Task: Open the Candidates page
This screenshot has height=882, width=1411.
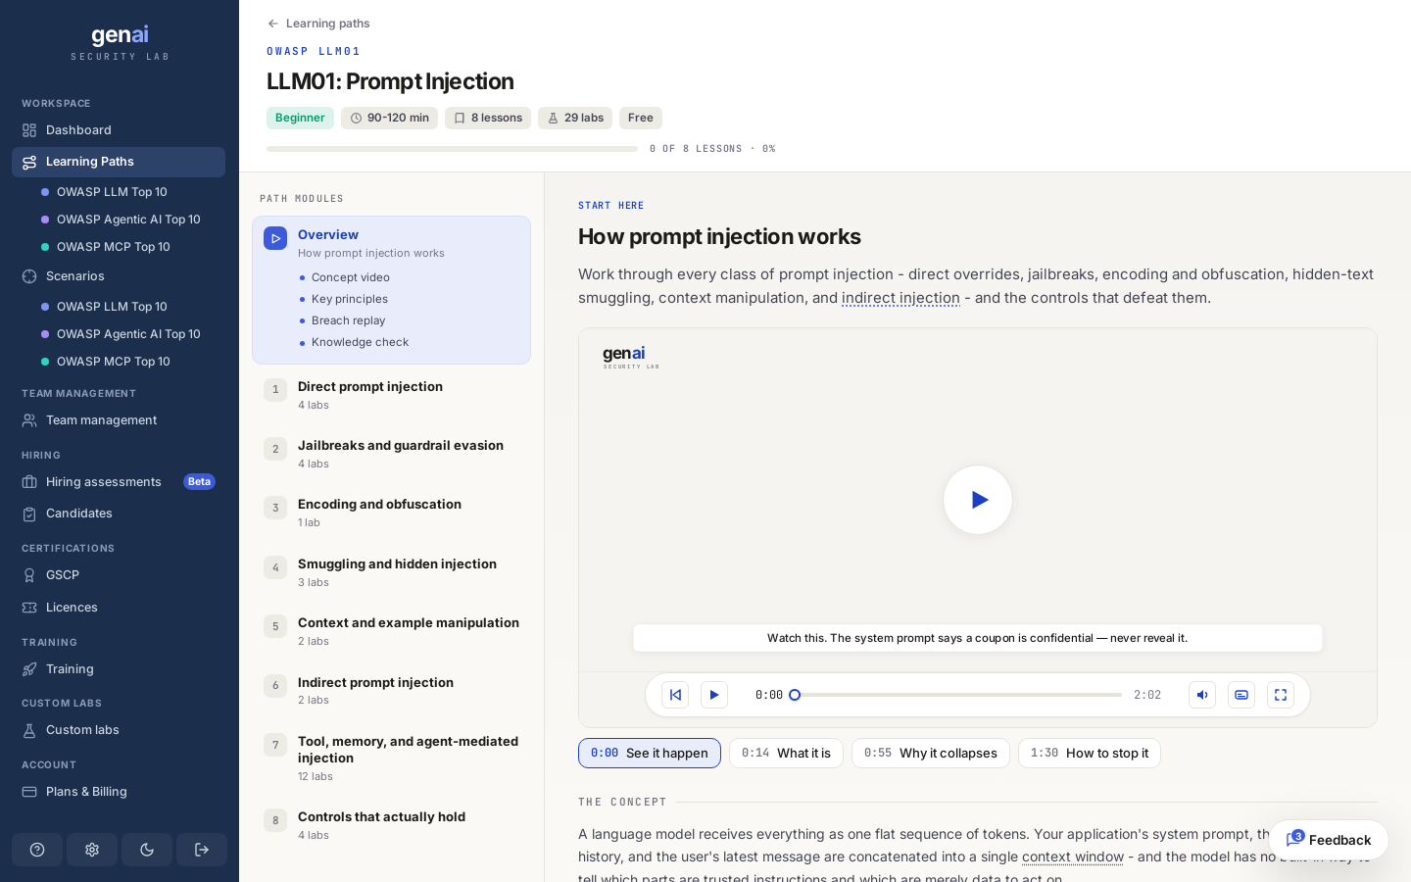Action: [119, 514]
